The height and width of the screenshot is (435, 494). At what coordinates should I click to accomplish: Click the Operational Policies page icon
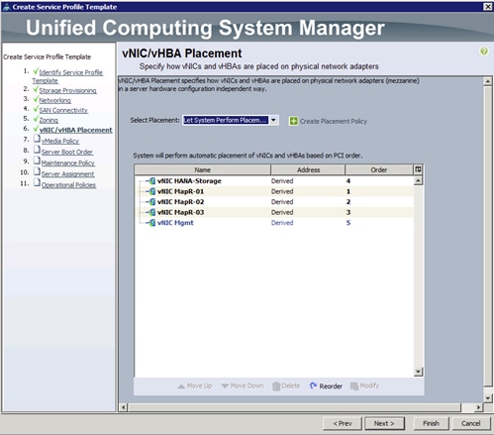tap(37, 182)
